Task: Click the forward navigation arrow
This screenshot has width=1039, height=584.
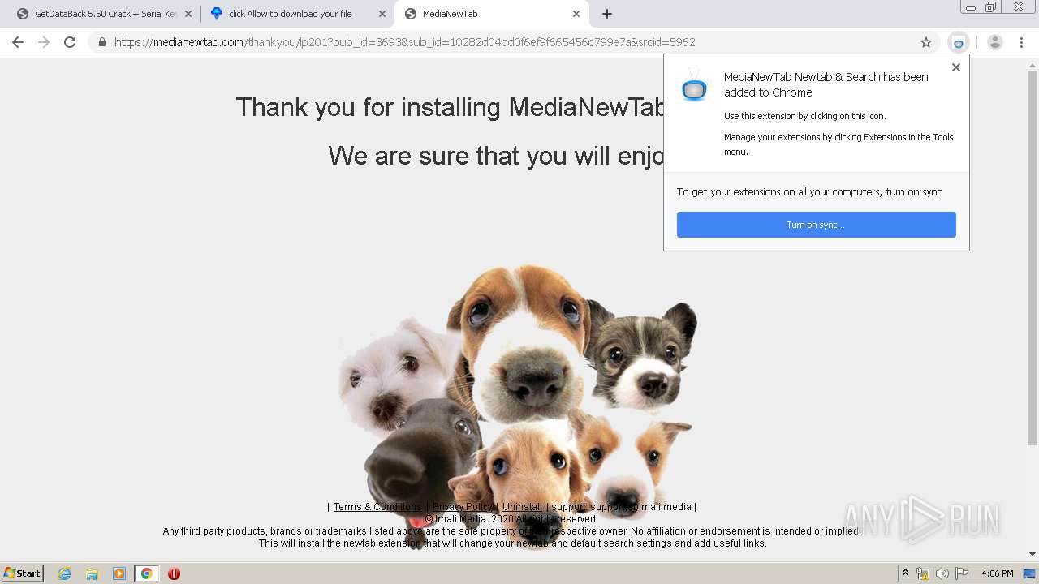Action: (44, 42)
